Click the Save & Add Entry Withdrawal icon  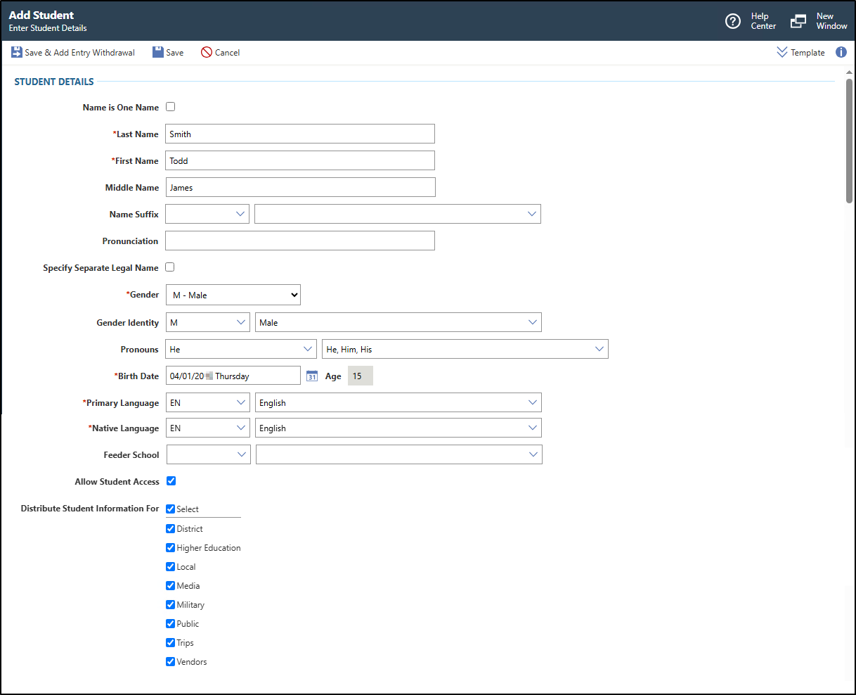[16, 53]
